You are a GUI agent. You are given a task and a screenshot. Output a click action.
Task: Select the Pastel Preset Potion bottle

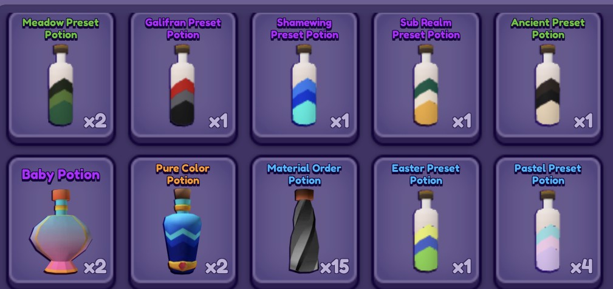(x=548, y=231)
